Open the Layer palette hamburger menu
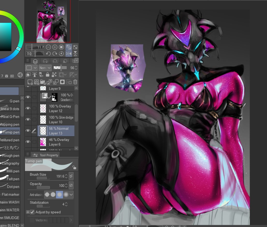The height and width of the screenshot is (227, 267). click(28, 60)
